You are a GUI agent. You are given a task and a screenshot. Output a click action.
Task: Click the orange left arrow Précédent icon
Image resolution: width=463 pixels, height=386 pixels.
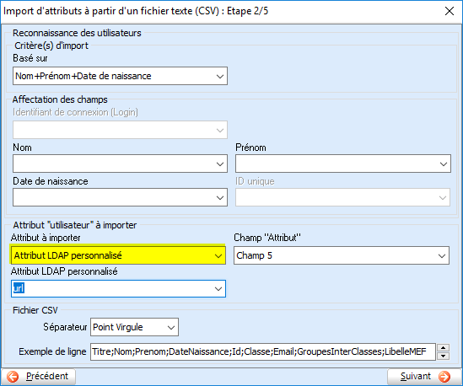13,377
